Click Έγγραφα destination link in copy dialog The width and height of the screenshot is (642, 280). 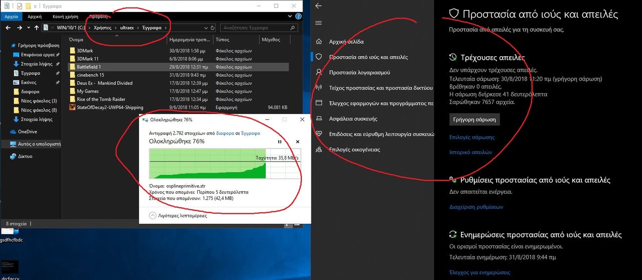[250, 133]
